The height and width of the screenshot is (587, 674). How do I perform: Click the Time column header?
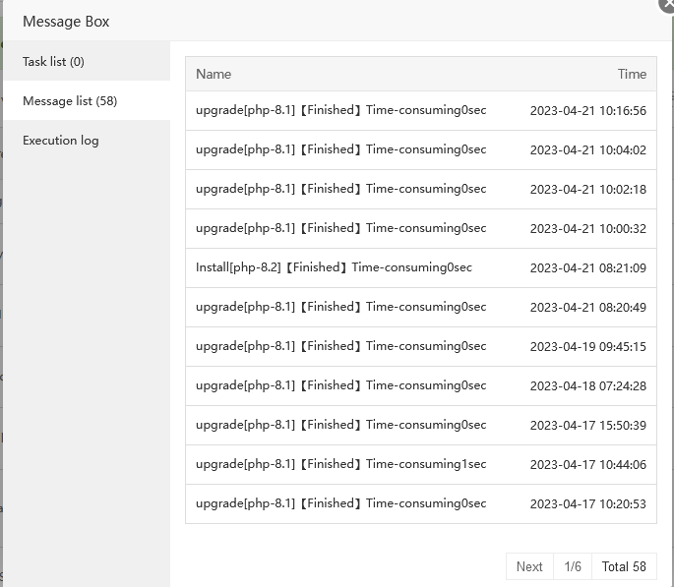[632, 74]
